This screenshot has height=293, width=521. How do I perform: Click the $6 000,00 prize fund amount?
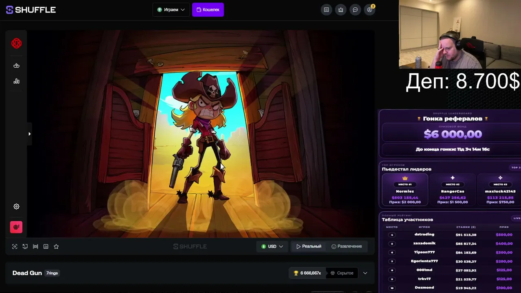coord(452,134)
